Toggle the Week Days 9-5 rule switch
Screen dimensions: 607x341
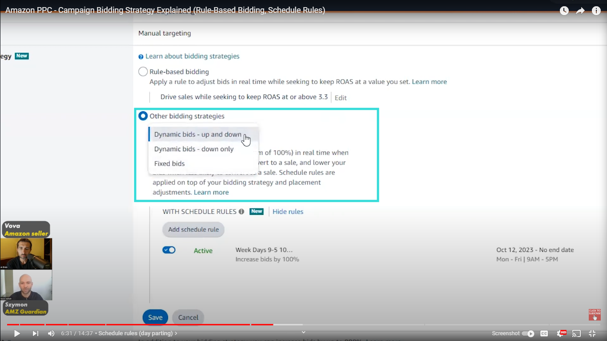[x=169, y=250]
